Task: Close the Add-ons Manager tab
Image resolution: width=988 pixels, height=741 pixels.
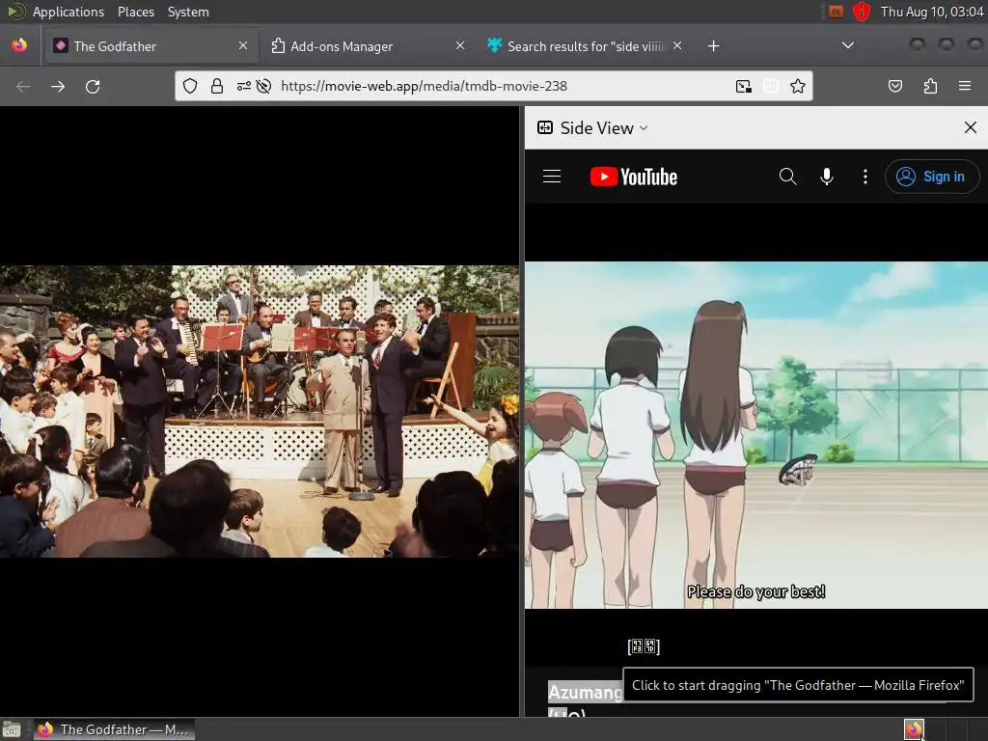Action: [x=460, y=45]
